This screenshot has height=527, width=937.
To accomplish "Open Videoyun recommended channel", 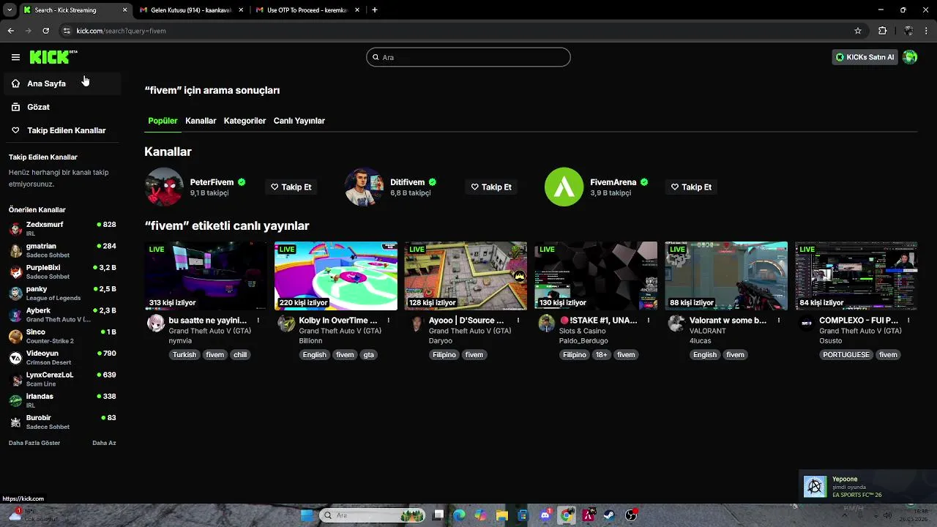I will 61,357.
